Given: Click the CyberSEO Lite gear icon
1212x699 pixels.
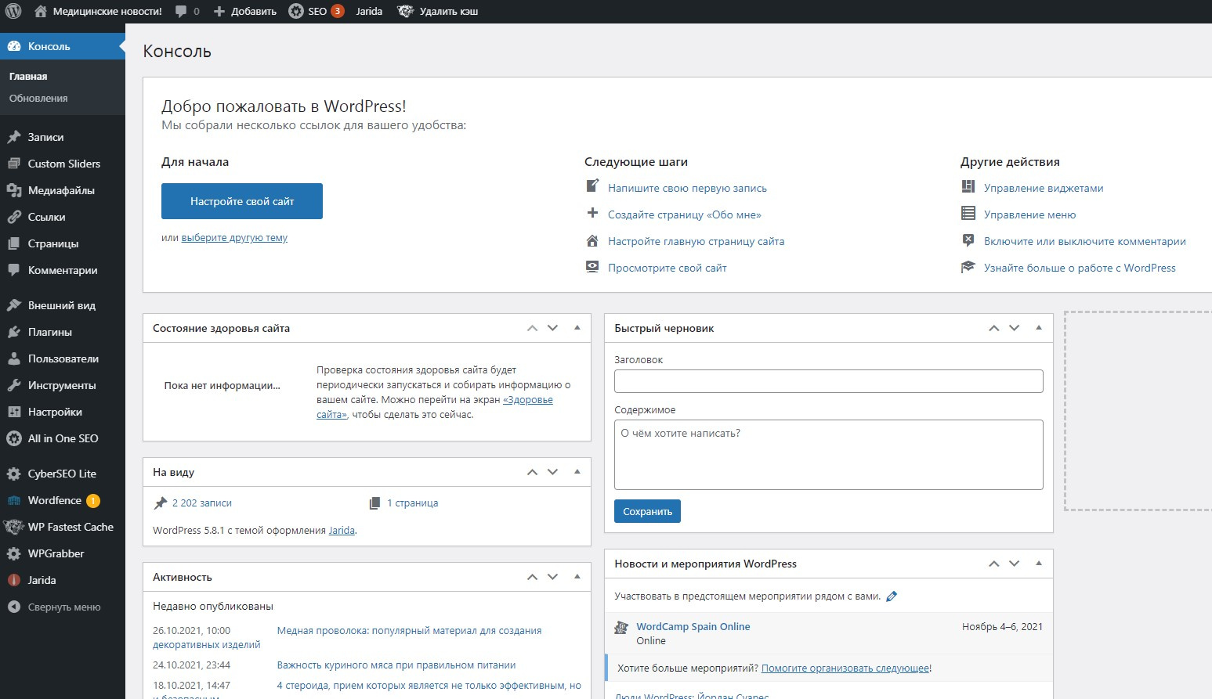Looking at the screenshot, I should [14, 474].
